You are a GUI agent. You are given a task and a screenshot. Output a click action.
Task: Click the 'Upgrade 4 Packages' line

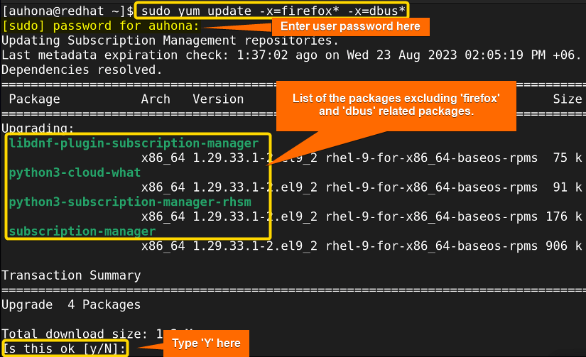[71, 304]
